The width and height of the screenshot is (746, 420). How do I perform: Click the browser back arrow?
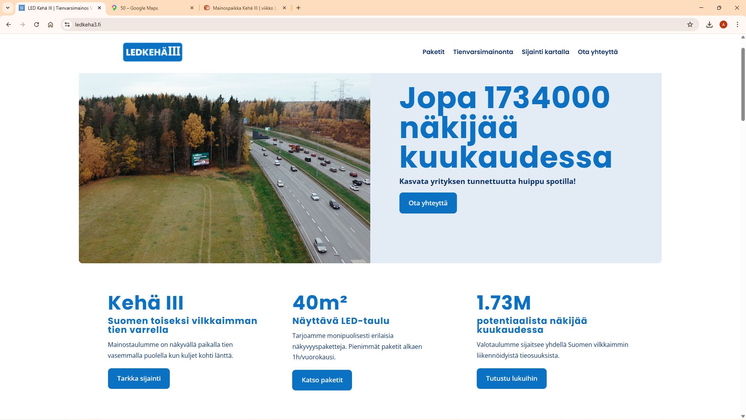(x=9, y=24)
